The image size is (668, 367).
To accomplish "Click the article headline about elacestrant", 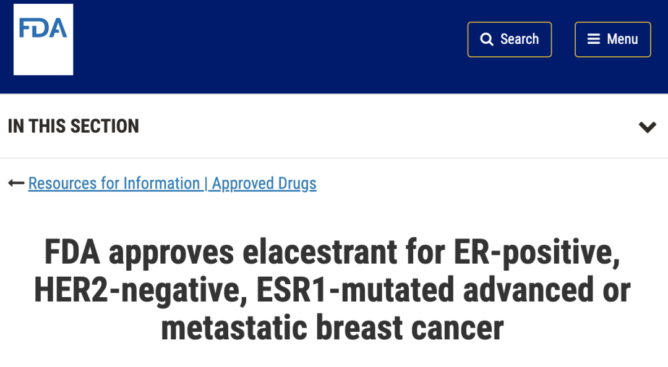I will pyautogui.click(x=333, y=290).
